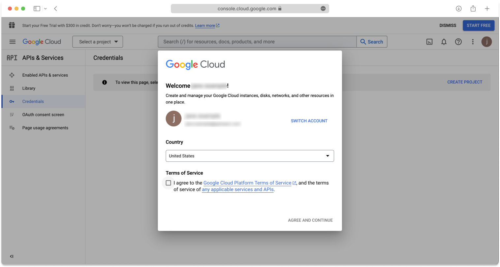Open the OAuth consent screen settings
The height and width of the screenshot is (267, 500).
coord(43,115)
